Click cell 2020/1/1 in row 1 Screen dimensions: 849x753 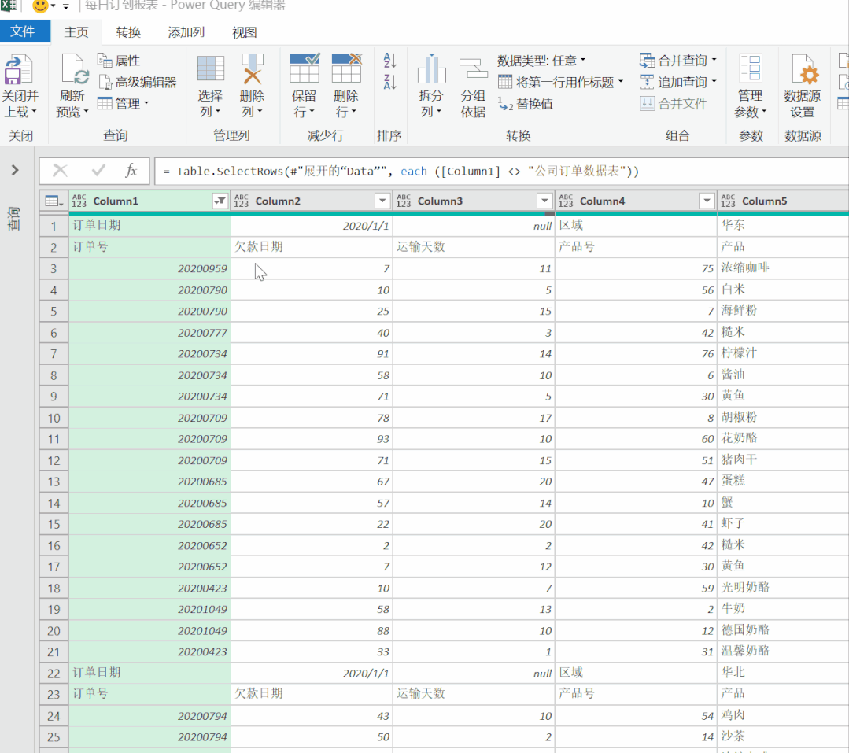pyautogui.click(x=312, y=226)
